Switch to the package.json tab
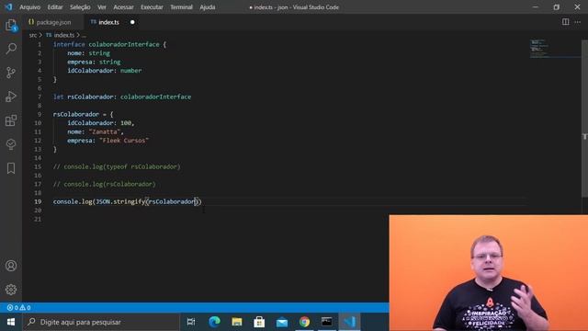 52,22
